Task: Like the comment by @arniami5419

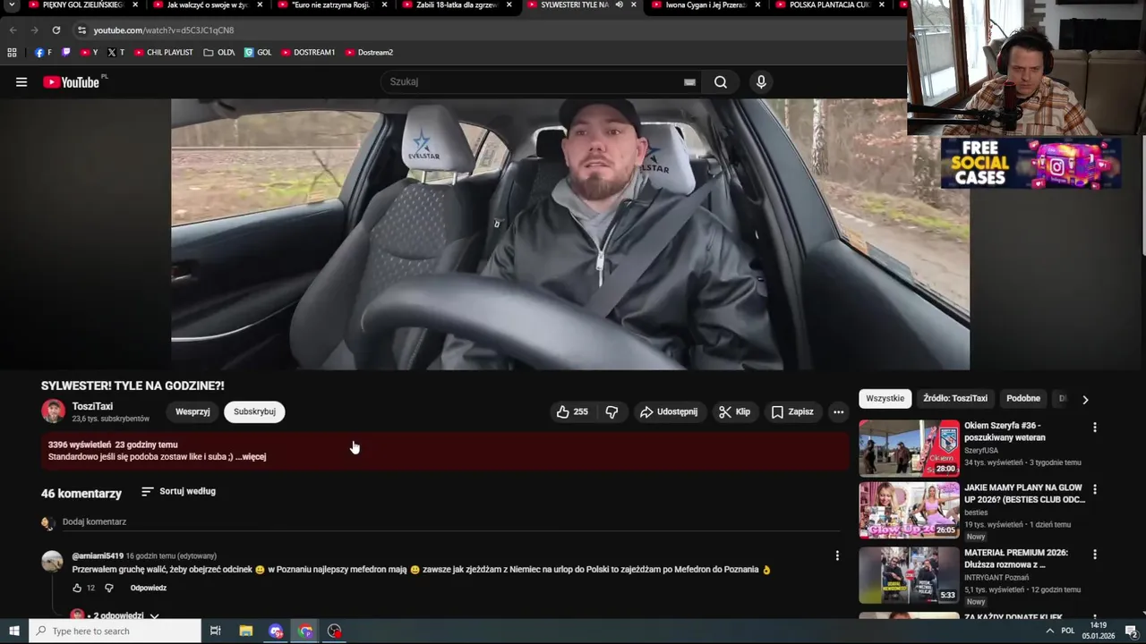Action: (x=77, y=589)
